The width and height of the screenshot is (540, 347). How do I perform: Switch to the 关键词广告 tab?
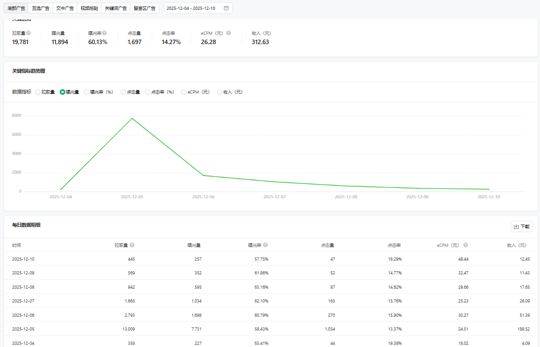[x=116, y=8]
